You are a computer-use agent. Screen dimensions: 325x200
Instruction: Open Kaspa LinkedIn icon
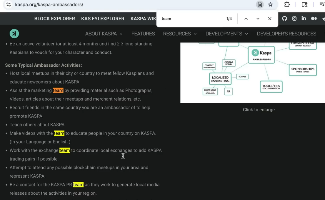[304, 19]
